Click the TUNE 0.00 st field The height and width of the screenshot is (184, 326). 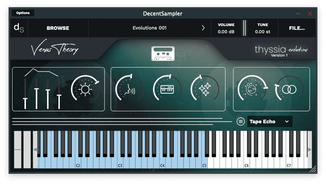coord(263,28)
